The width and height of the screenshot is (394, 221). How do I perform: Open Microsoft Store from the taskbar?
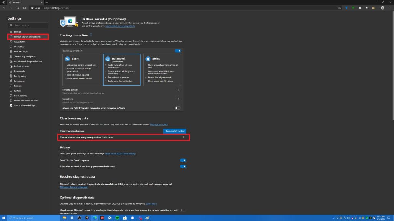tap(125, 218)
